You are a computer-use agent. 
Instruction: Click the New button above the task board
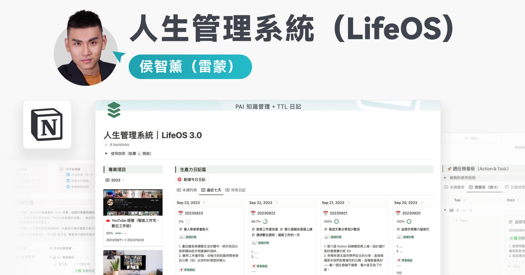[471, 138]
